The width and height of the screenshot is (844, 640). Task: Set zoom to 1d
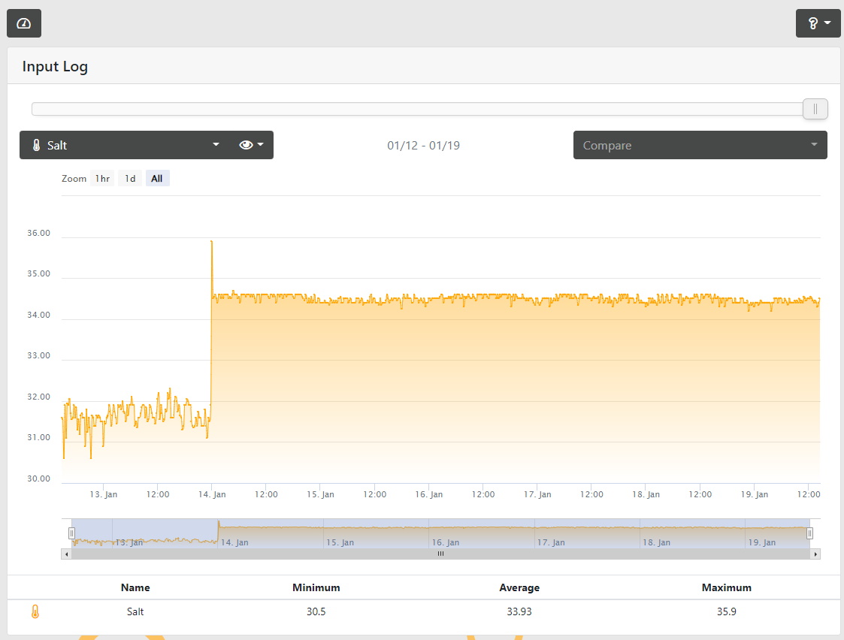click(x=130, y=179)
